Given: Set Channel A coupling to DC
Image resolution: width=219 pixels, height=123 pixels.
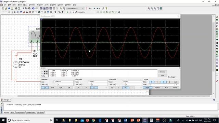Looking at the screenshot, I should (94, 87).
